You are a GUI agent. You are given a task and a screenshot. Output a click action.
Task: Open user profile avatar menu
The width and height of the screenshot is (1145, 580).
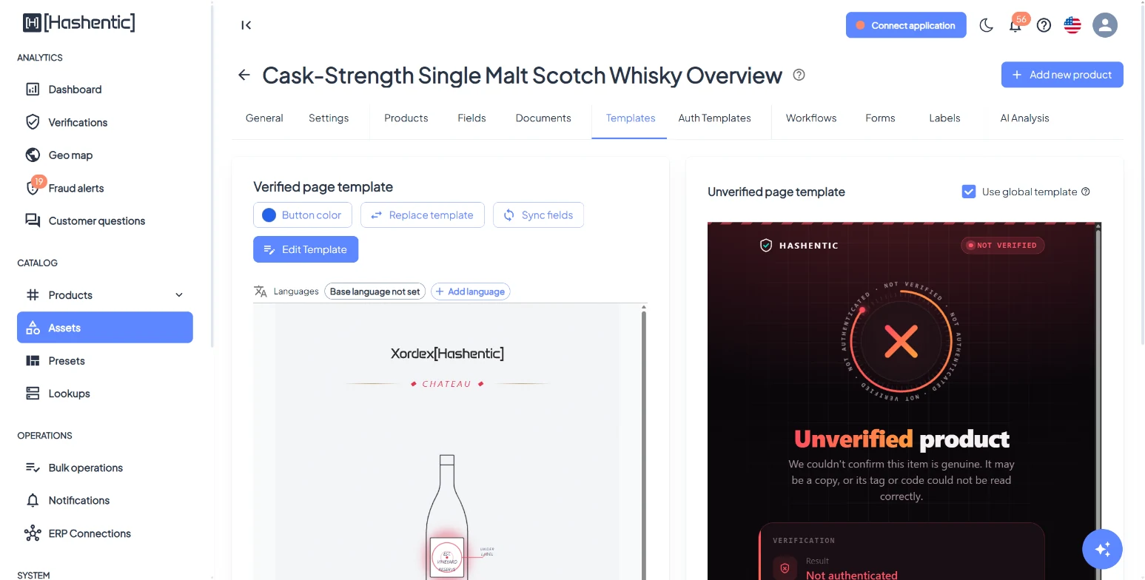[x=1105, y=25]
